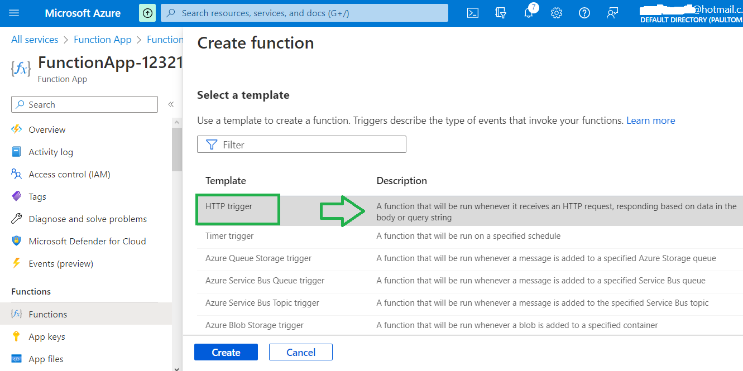The image size is (743, 371).
Task: Click the Function App fx icon
Action: point(21,68)
